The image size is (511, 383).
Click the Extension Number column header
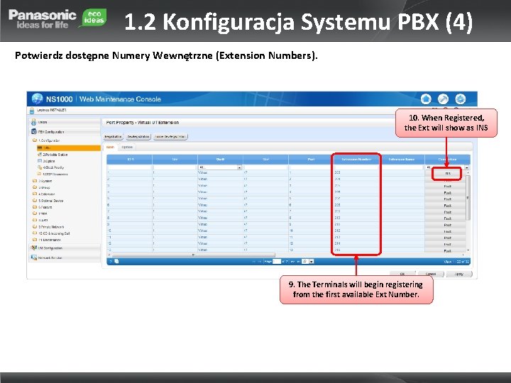[356, 160]
